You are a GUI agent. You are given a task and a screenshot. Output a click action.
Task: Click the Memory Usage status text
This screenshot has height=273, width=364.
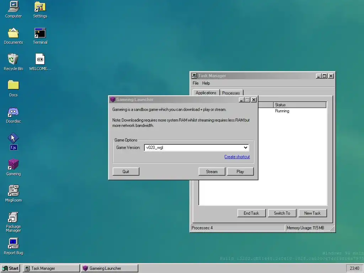click(305, 228)
